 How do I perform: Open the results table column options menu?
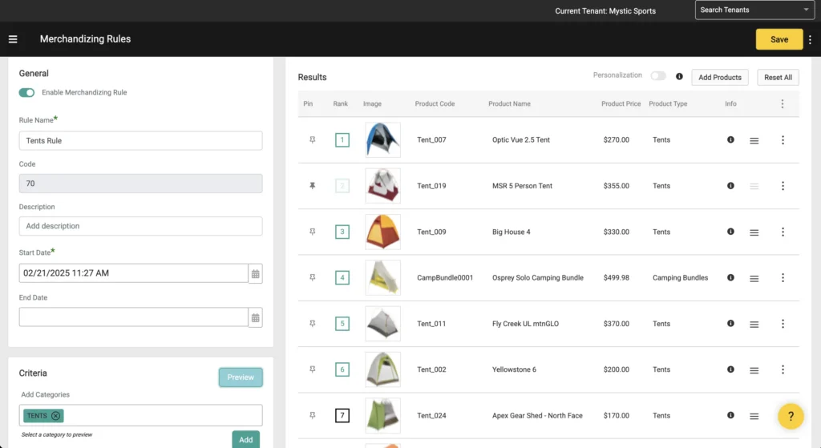783,103
